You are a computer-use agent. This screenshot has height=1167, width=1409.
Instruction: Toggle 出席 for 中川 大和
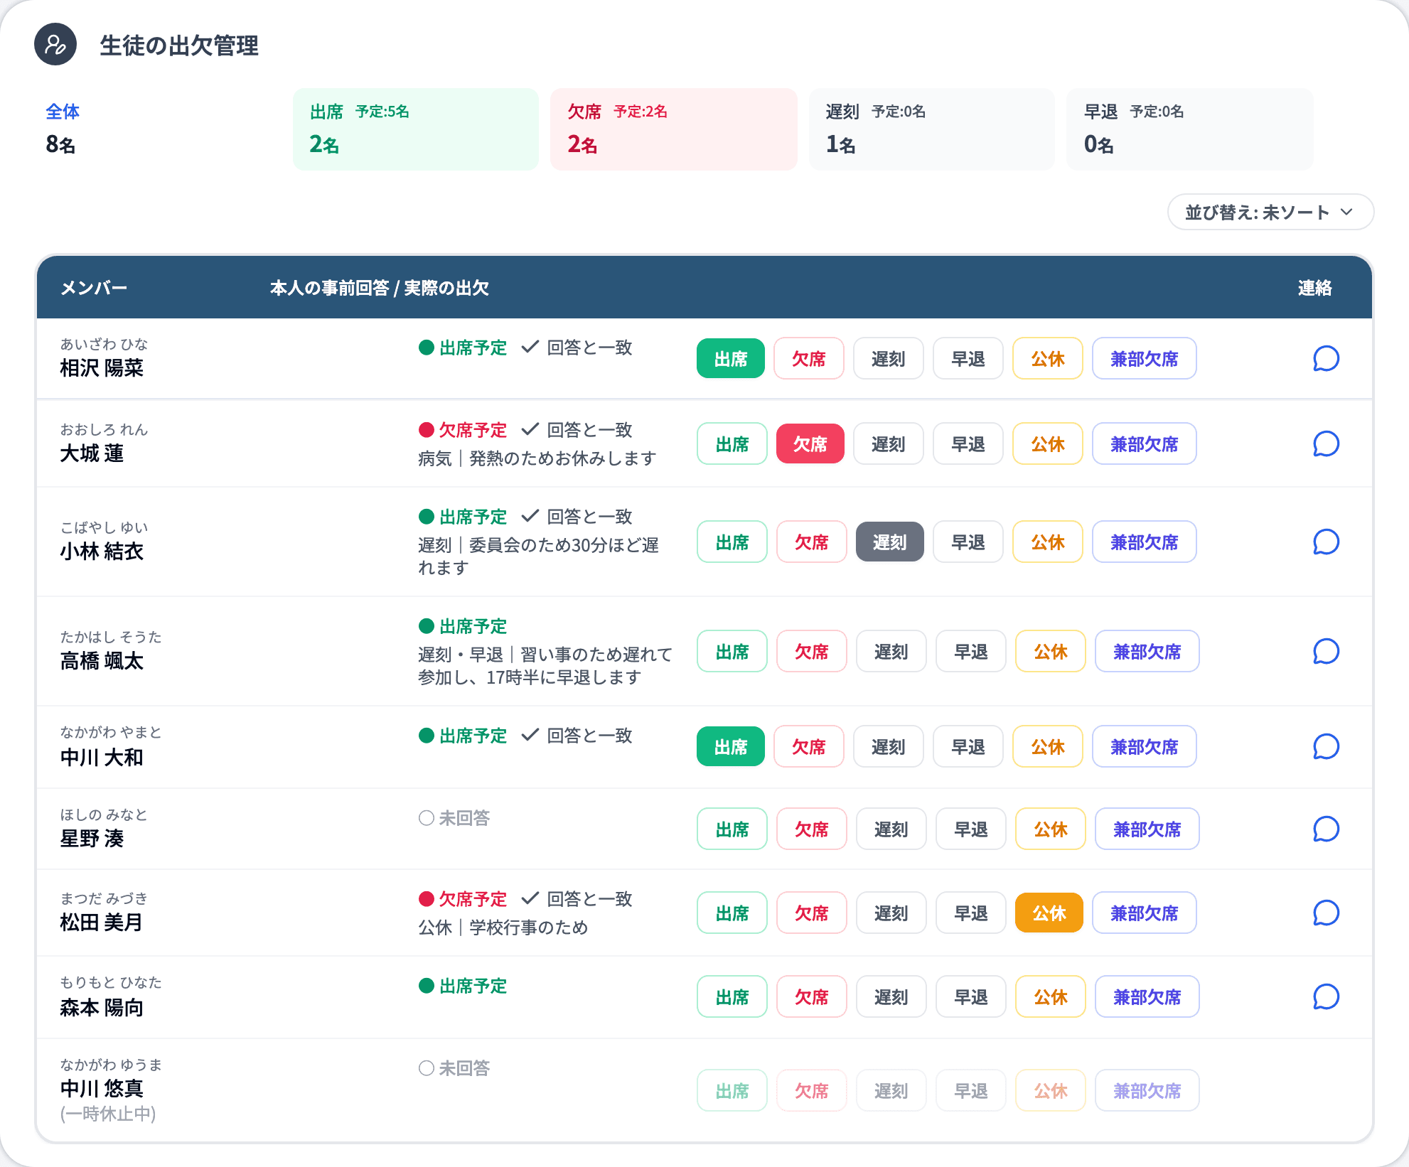[x=731, y=747]
